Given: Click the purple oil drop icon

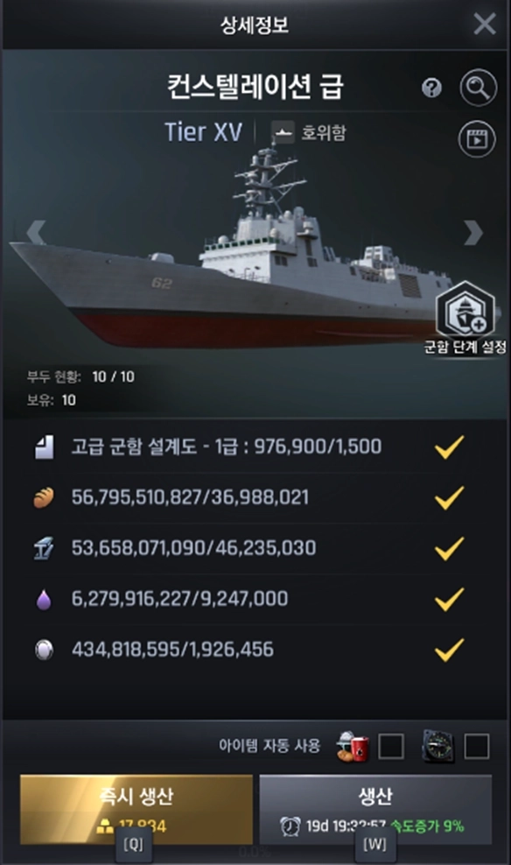Looking at the screenshot, I should [x=44, y=599].
